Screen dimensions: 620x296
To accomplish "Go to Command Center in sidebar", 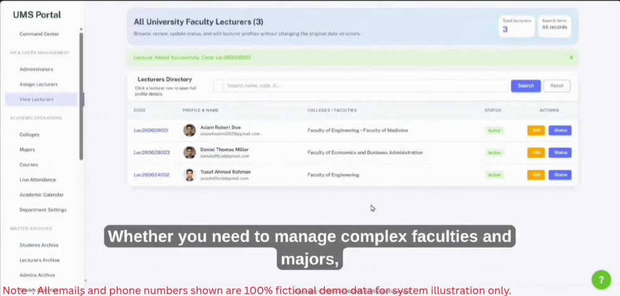I will click(x=39, y=34).
